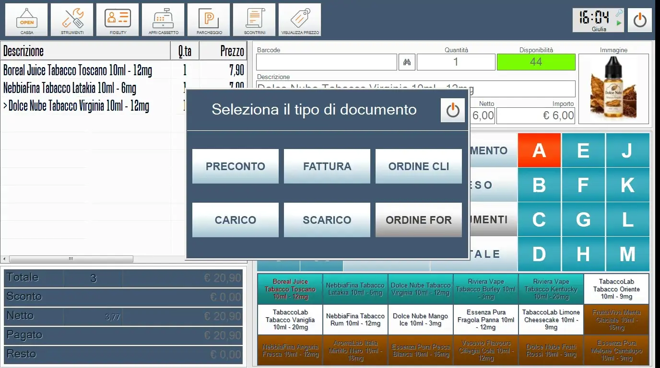Add TabaccoLab Tabacco Vaniglia tile
Viewport: 660px width, 368px height.
click(290, 320)
